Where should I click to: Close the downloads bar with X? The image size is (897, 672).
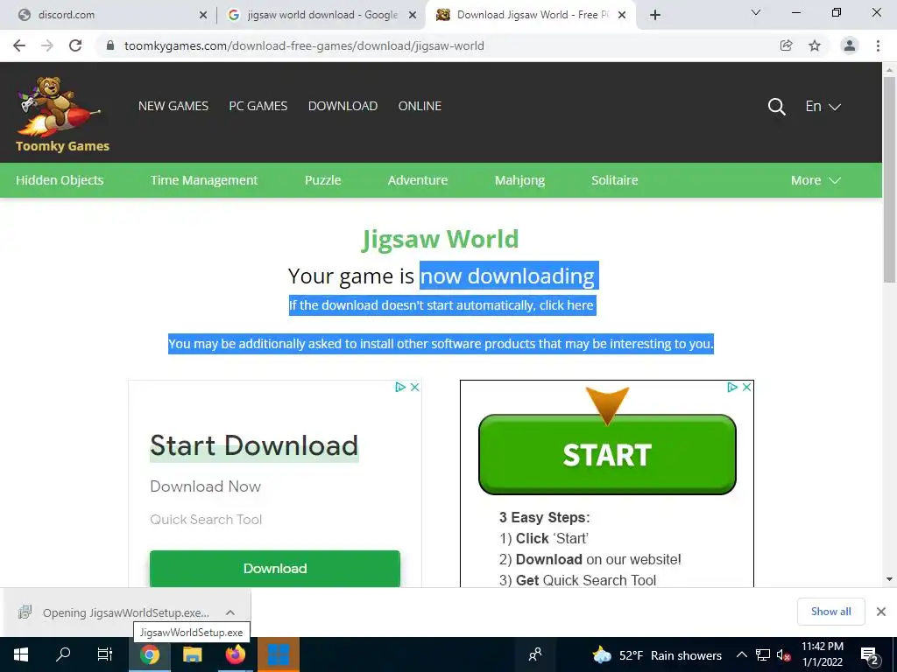click(x=881, y=612)
